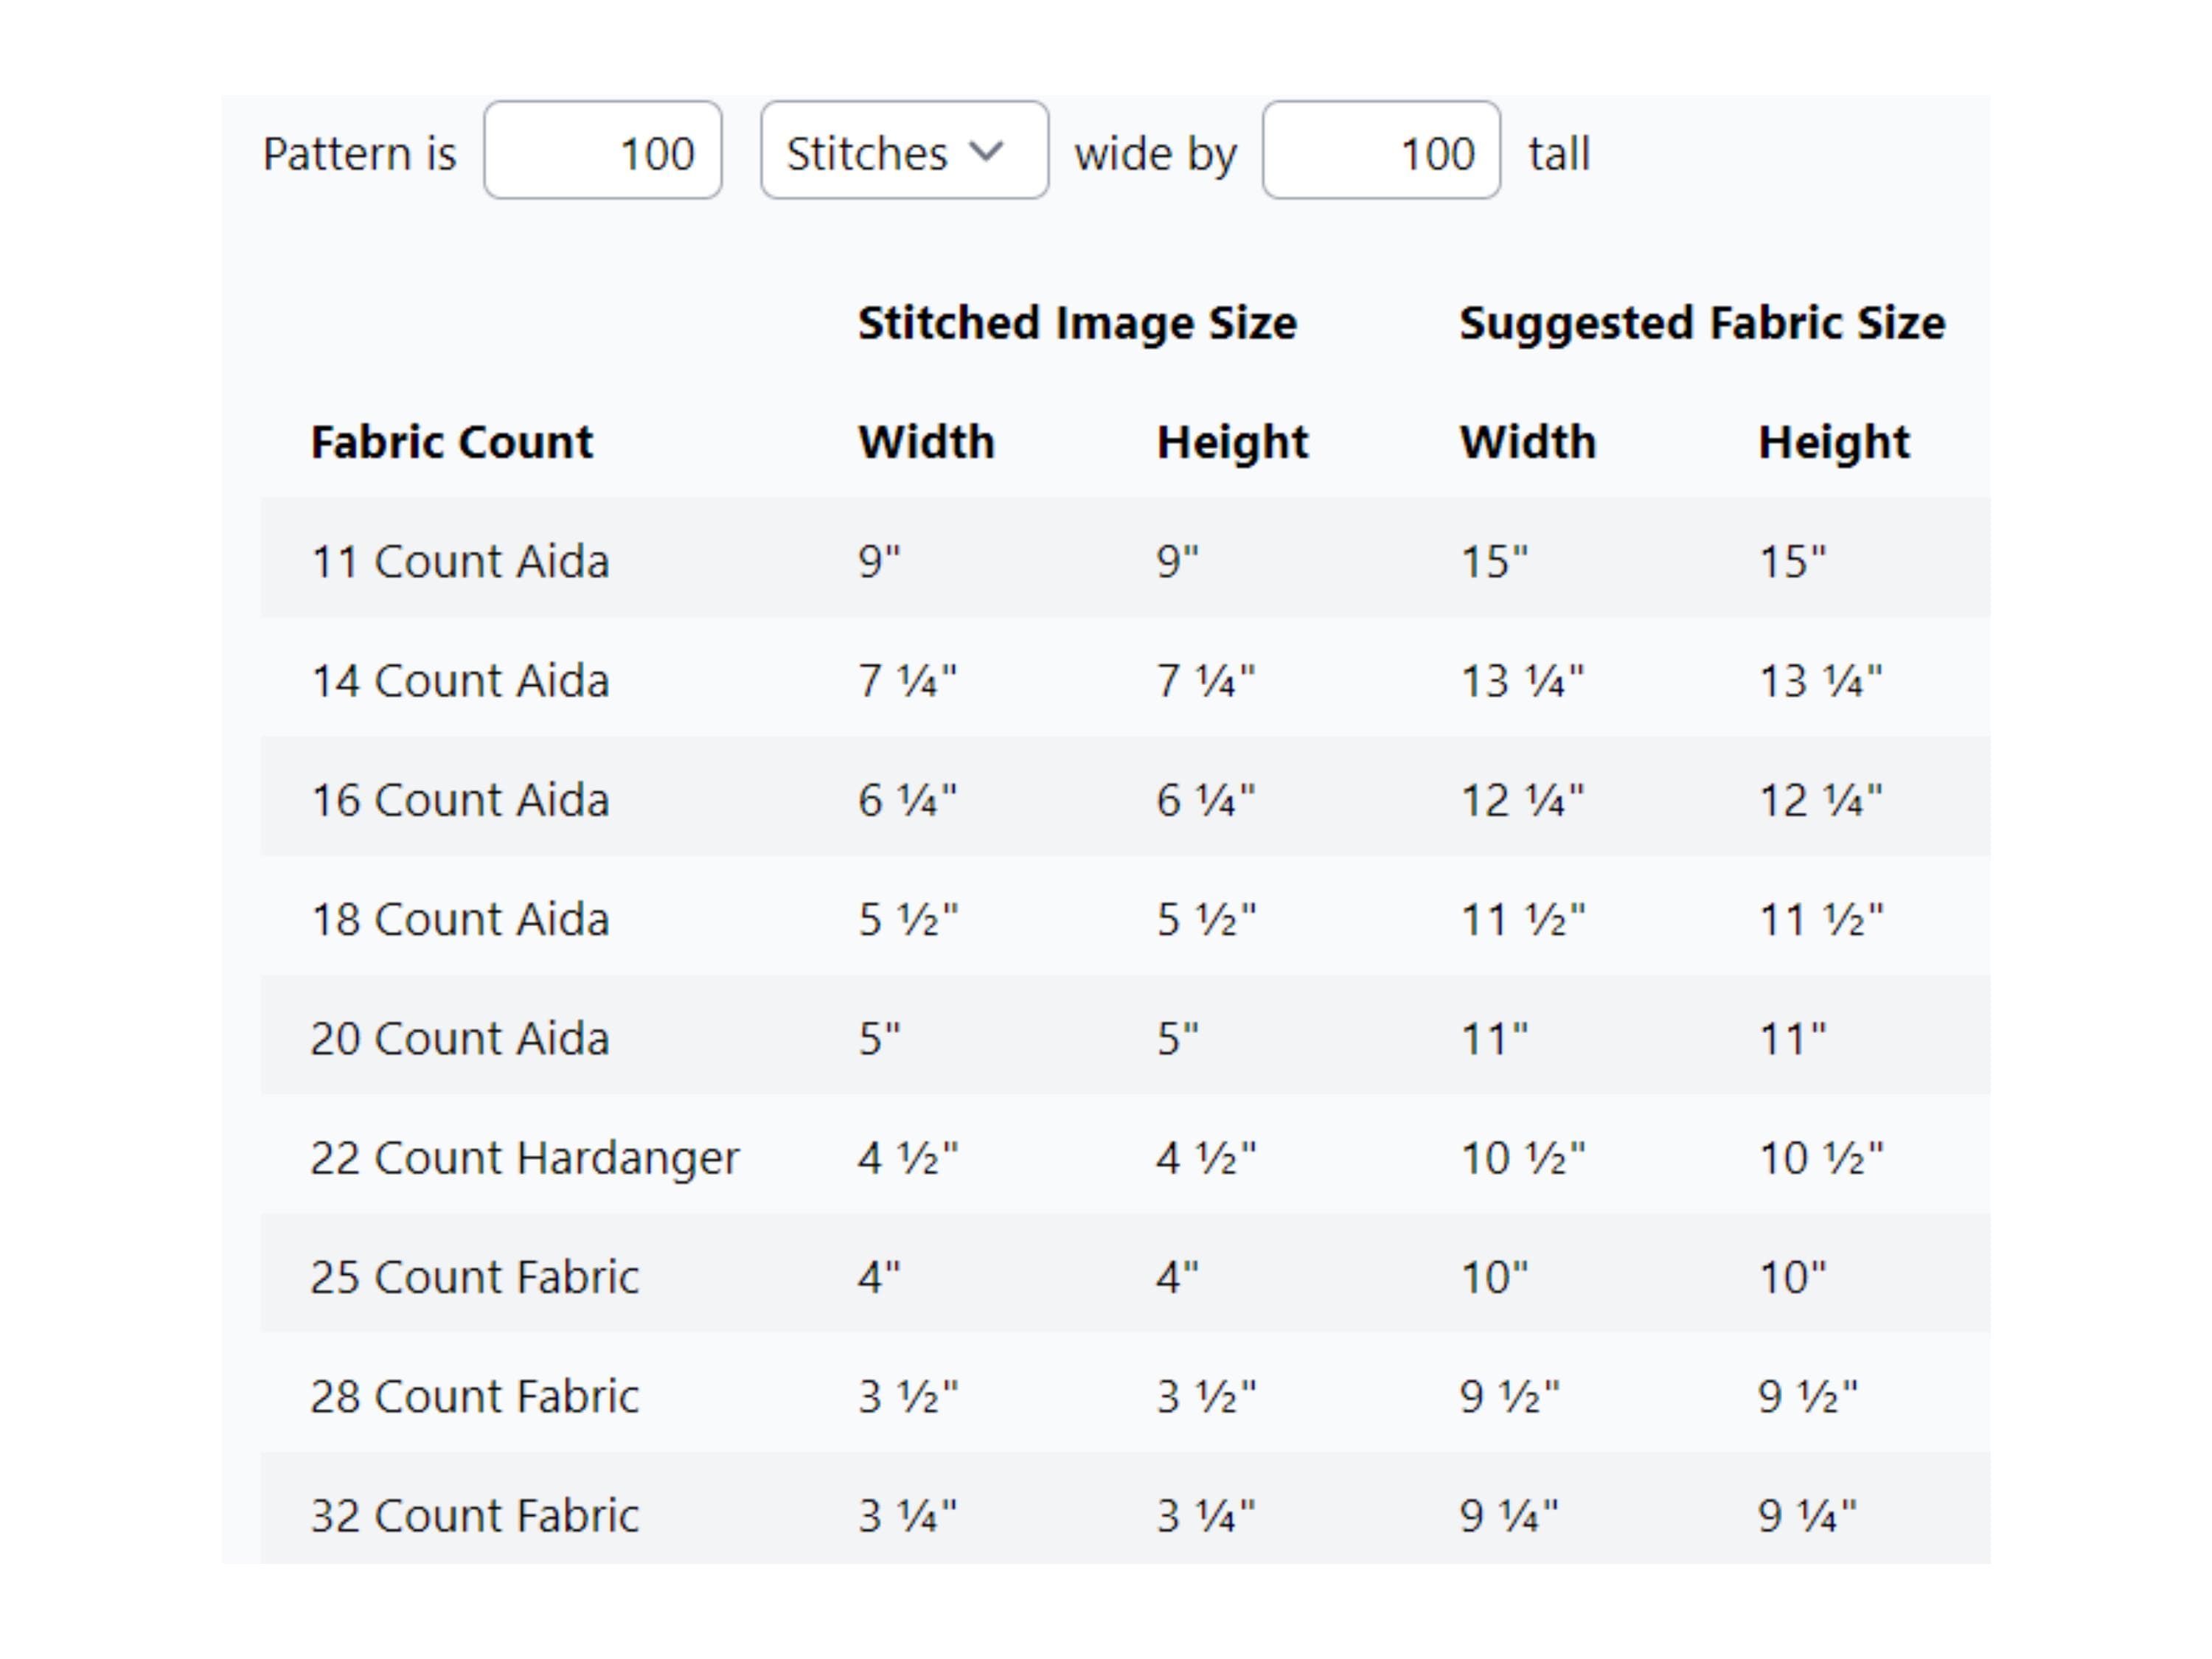This screenshot has height=1659, width=2212.
Task: Select the 14 Count Aida row label
Action: coord(460,681)
